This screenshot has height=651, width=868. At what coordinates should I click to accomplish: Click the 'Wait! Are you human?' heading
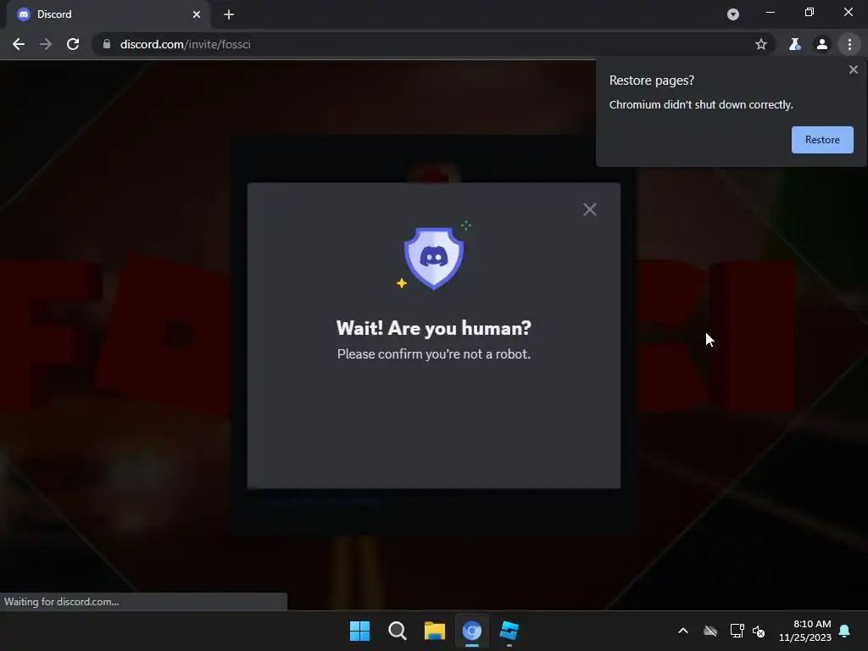433,328
